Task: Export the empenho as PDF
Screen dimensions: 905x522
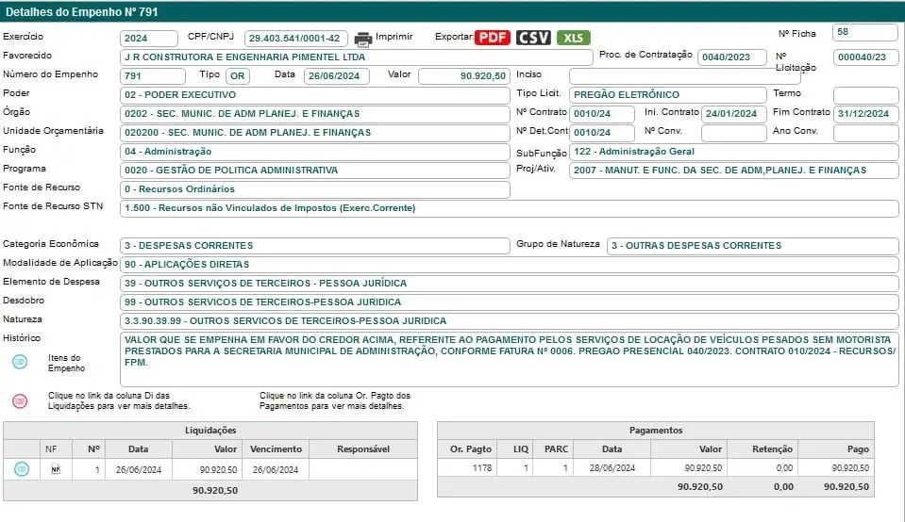Action: pyautogui.click(x=493, y=38)
